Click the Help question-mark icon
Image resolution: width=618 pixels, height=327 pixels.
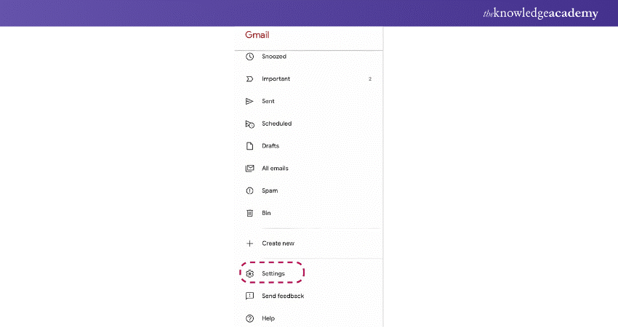coord(249,318)
